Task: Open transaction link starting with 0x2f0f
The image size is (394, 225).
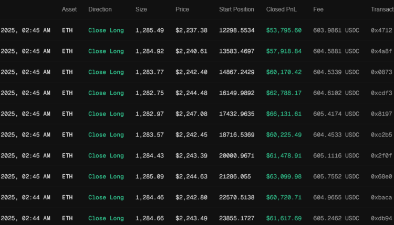Action: pyautogui.click(x=381, y=156)
